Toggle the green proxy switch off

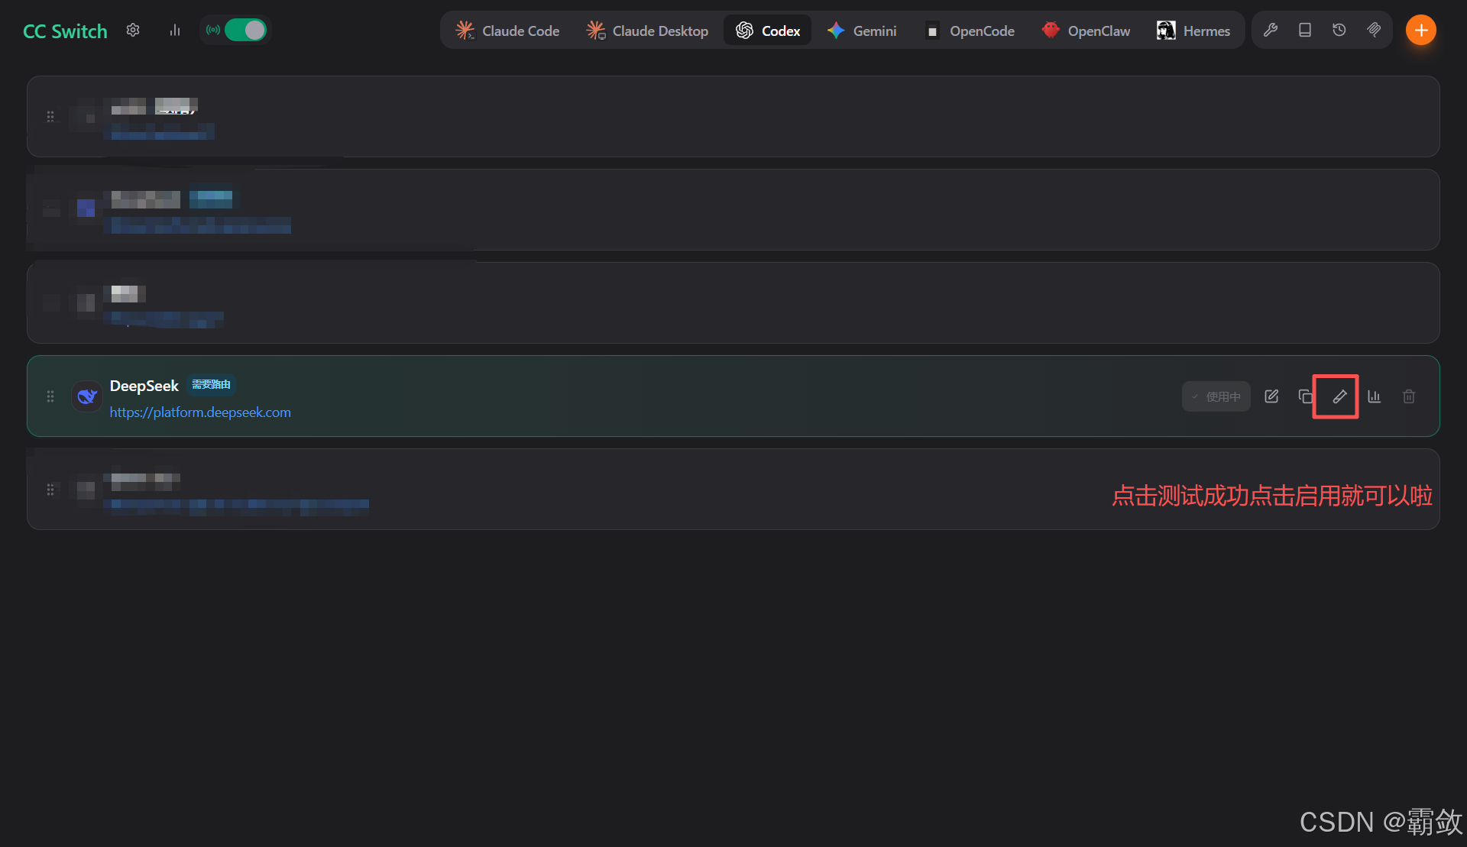pos(244,30)
